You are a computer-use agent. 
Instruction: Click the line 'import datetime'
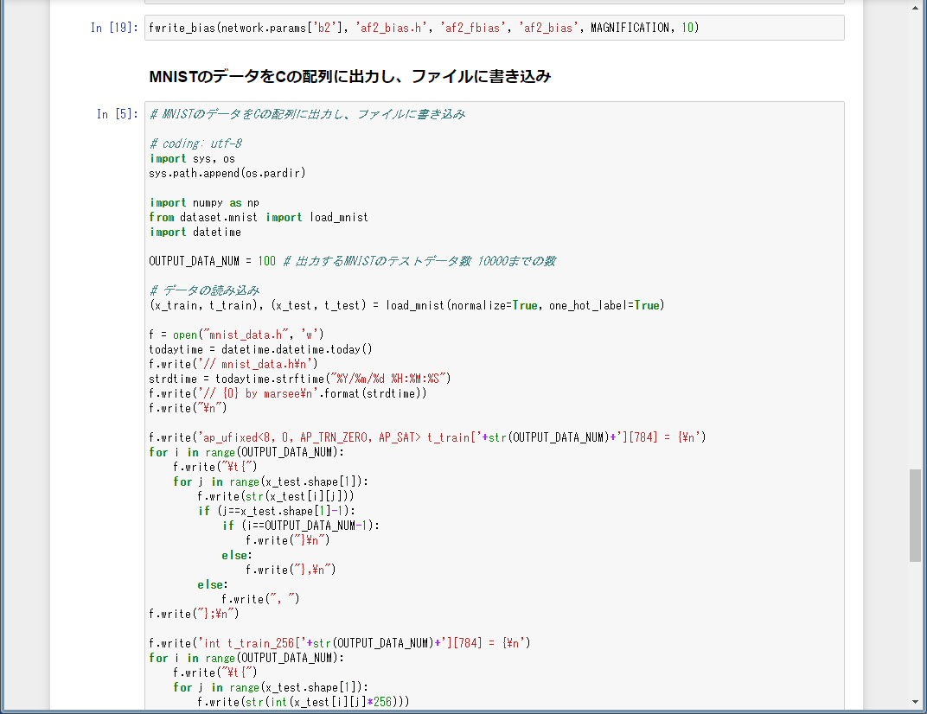195,233
